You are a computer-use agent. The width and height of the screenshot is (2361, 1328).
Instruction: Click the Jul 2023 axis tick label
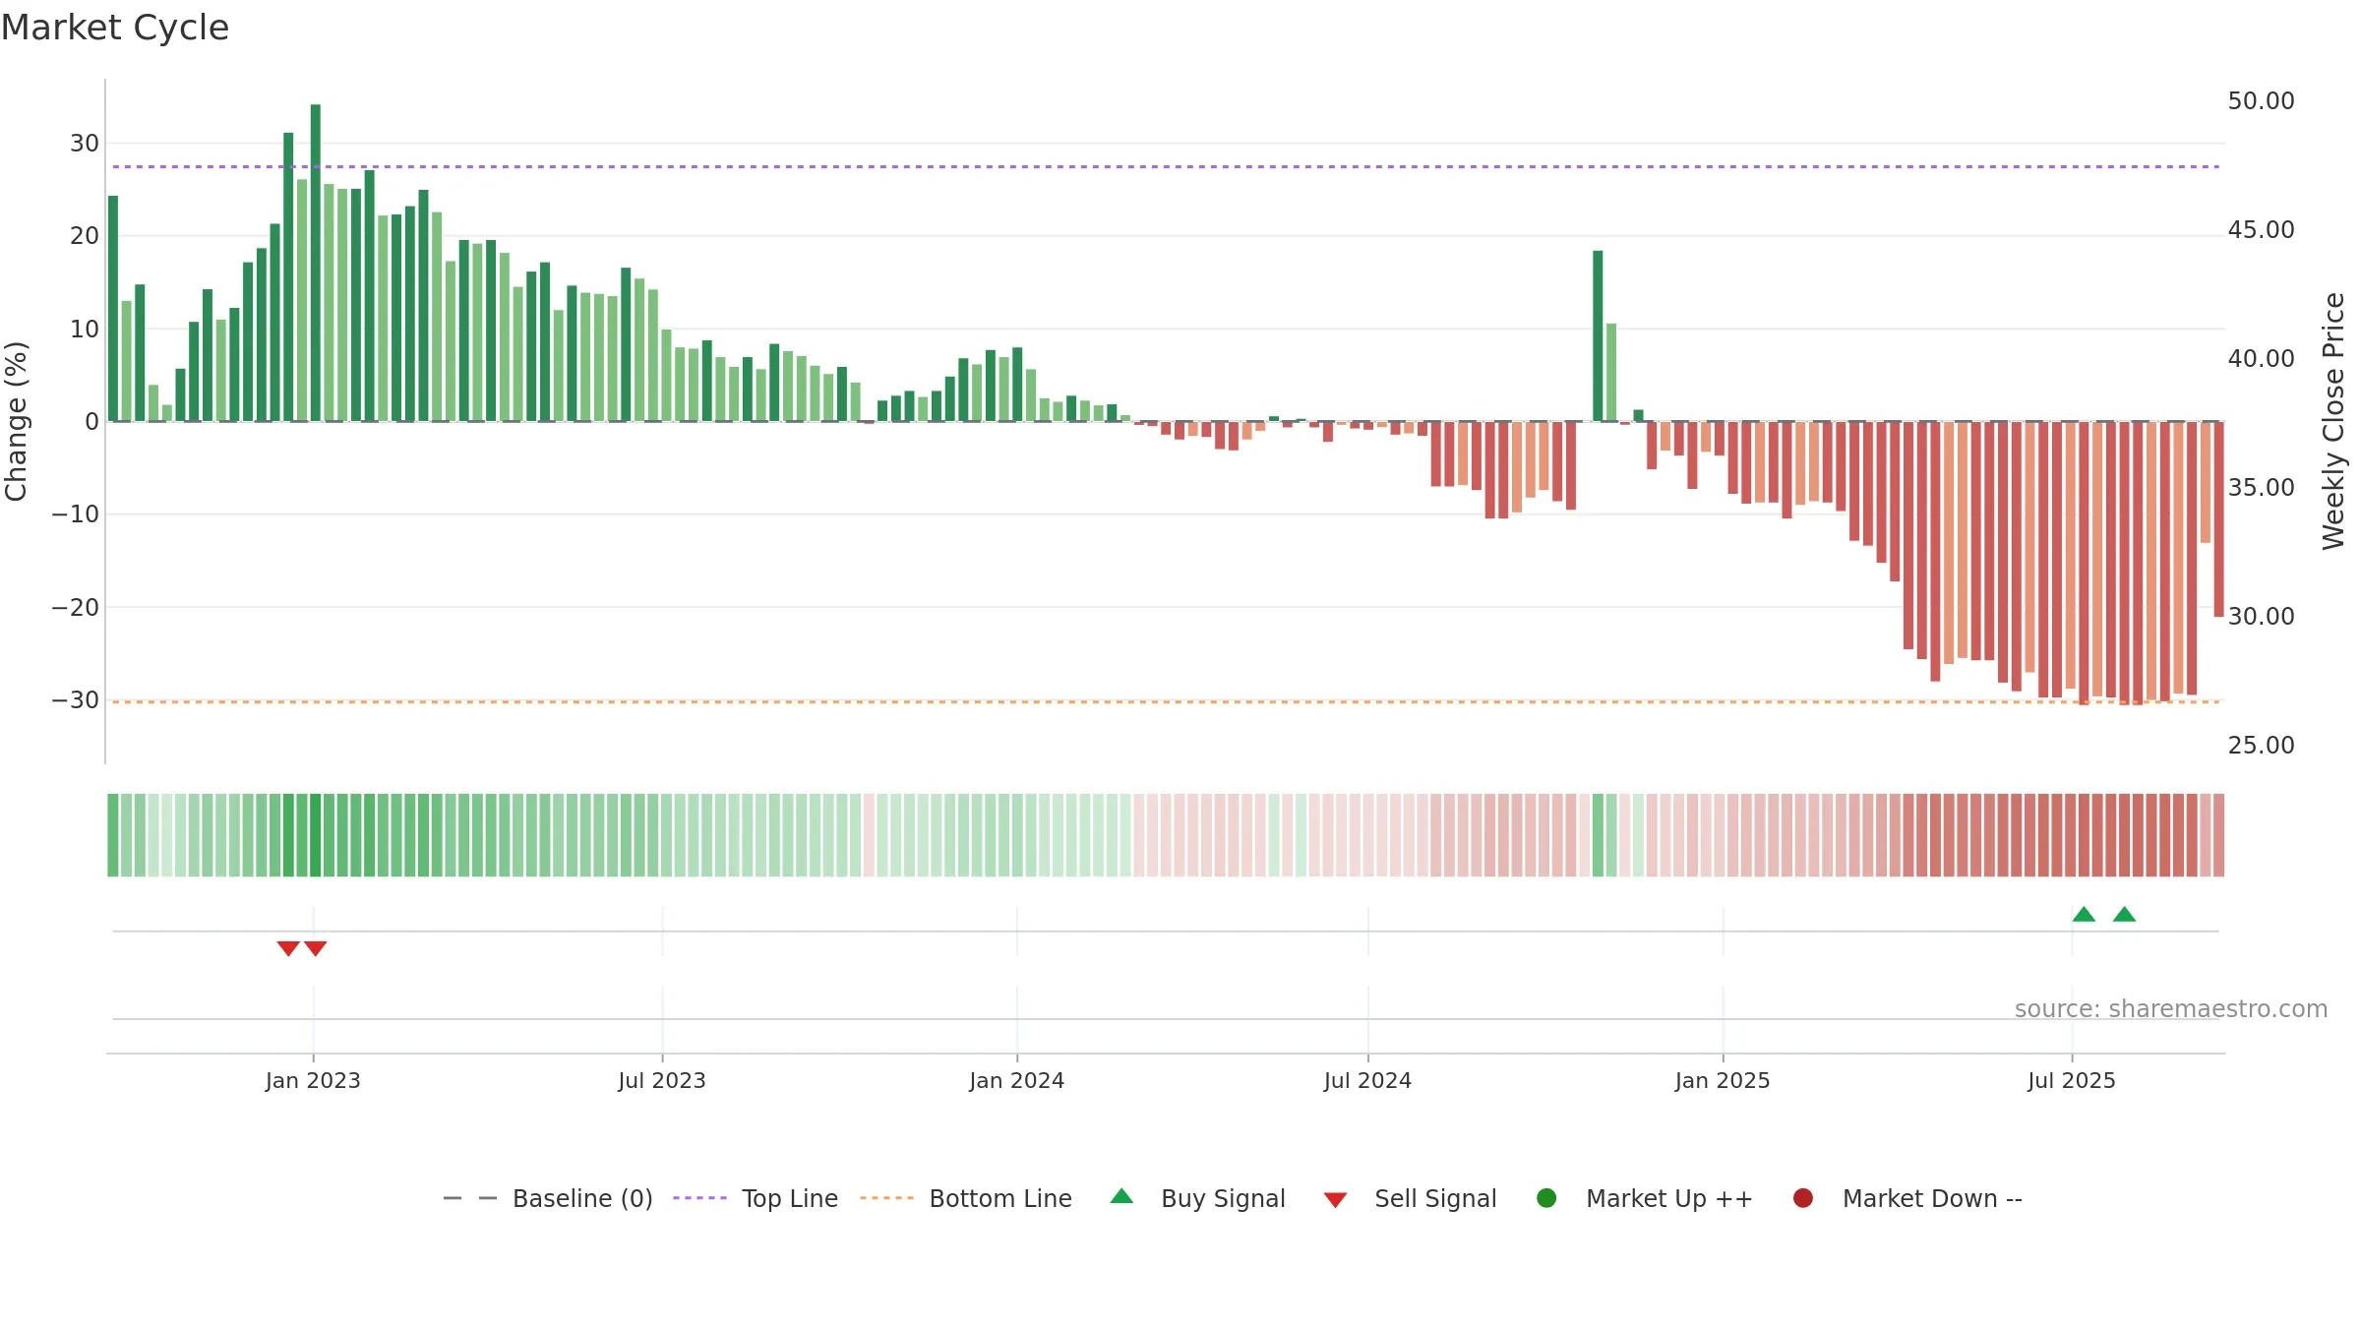[x=662, y=1080]
